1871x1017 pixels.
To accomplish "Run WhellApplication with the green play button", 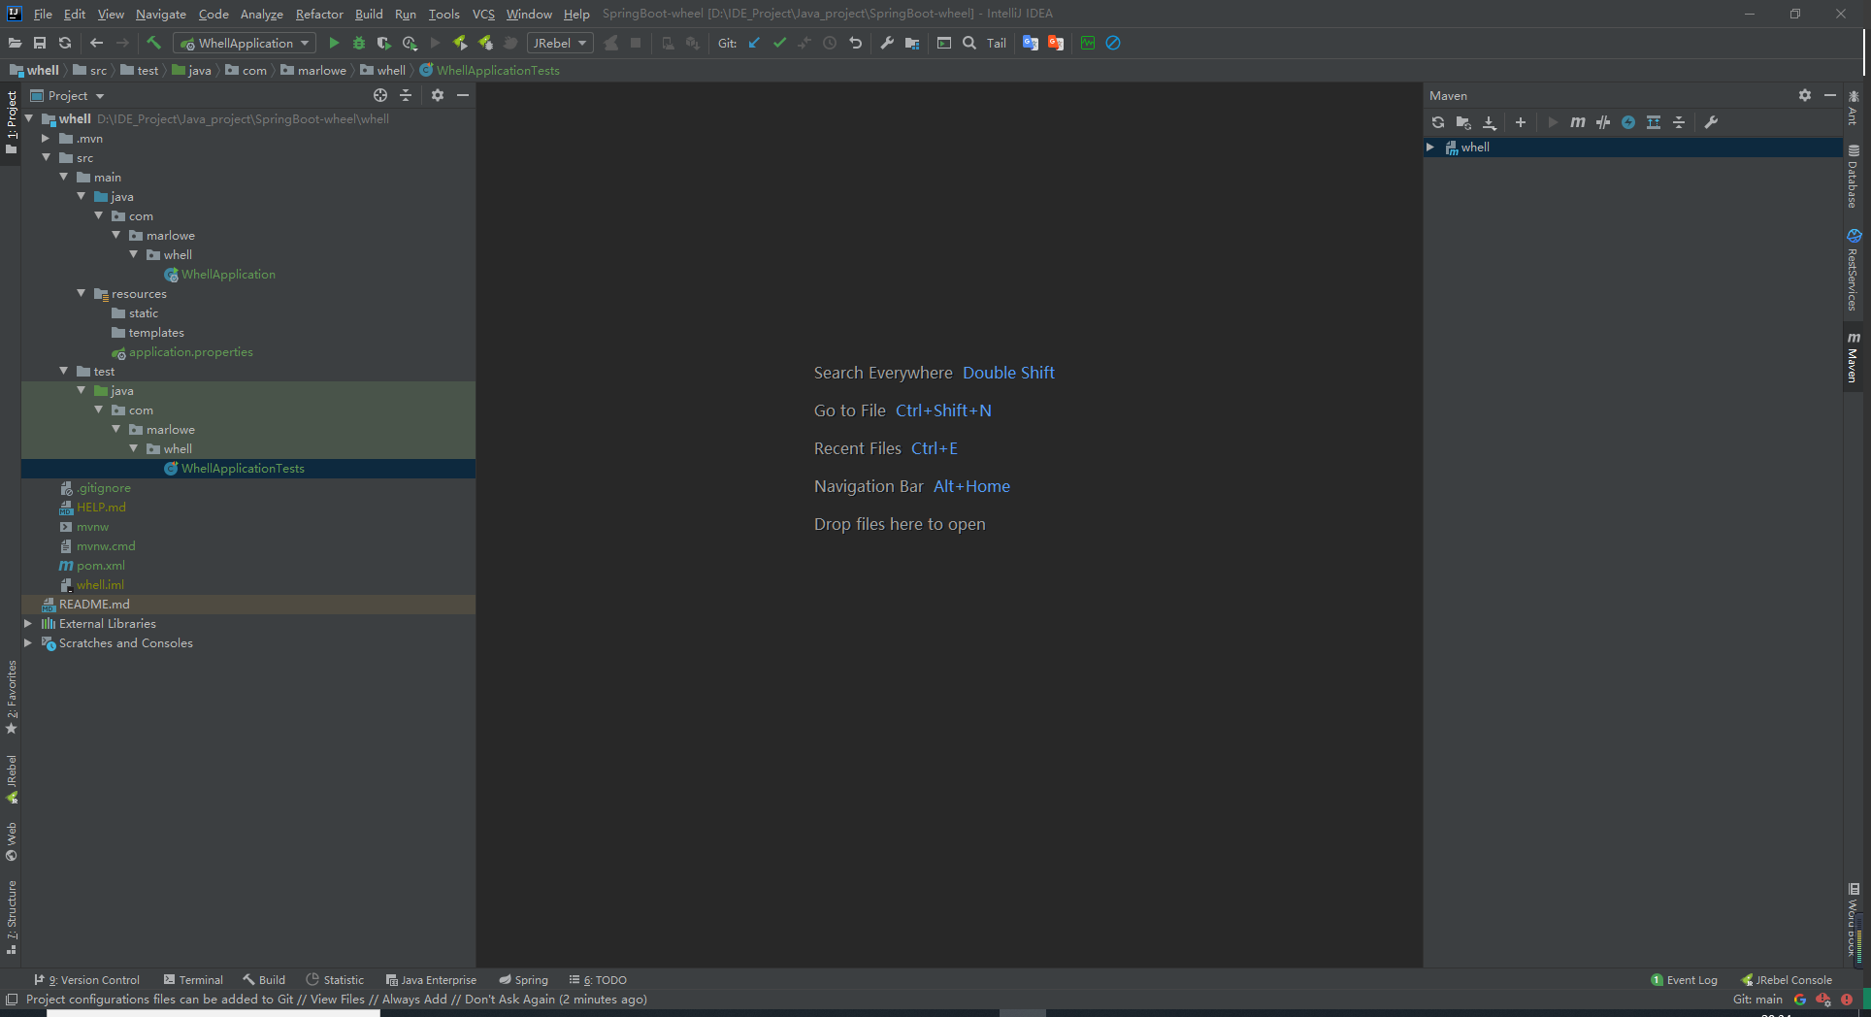I will (334, 43).
